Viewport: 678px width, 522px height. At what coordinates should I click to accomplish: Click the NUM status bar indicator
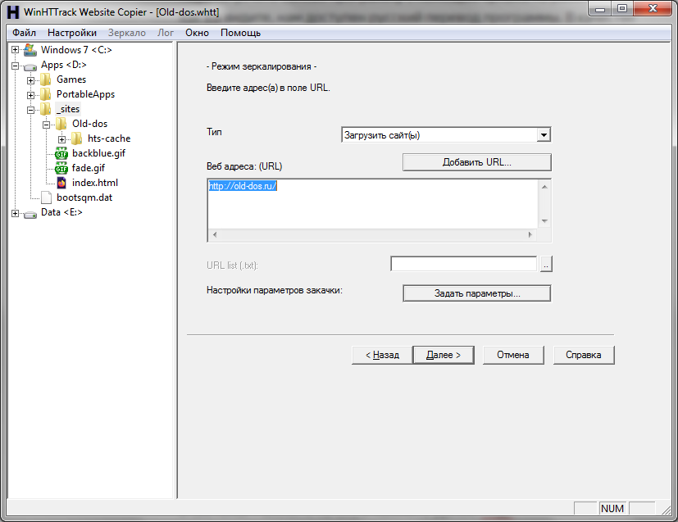click(612, 509)
